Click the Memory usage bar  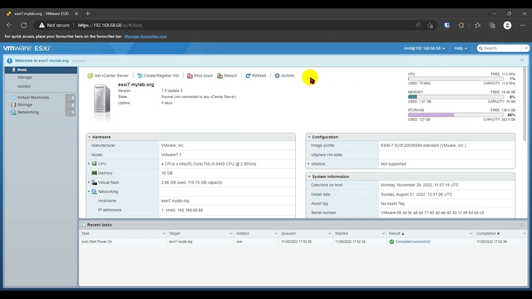tap(456, 97)
